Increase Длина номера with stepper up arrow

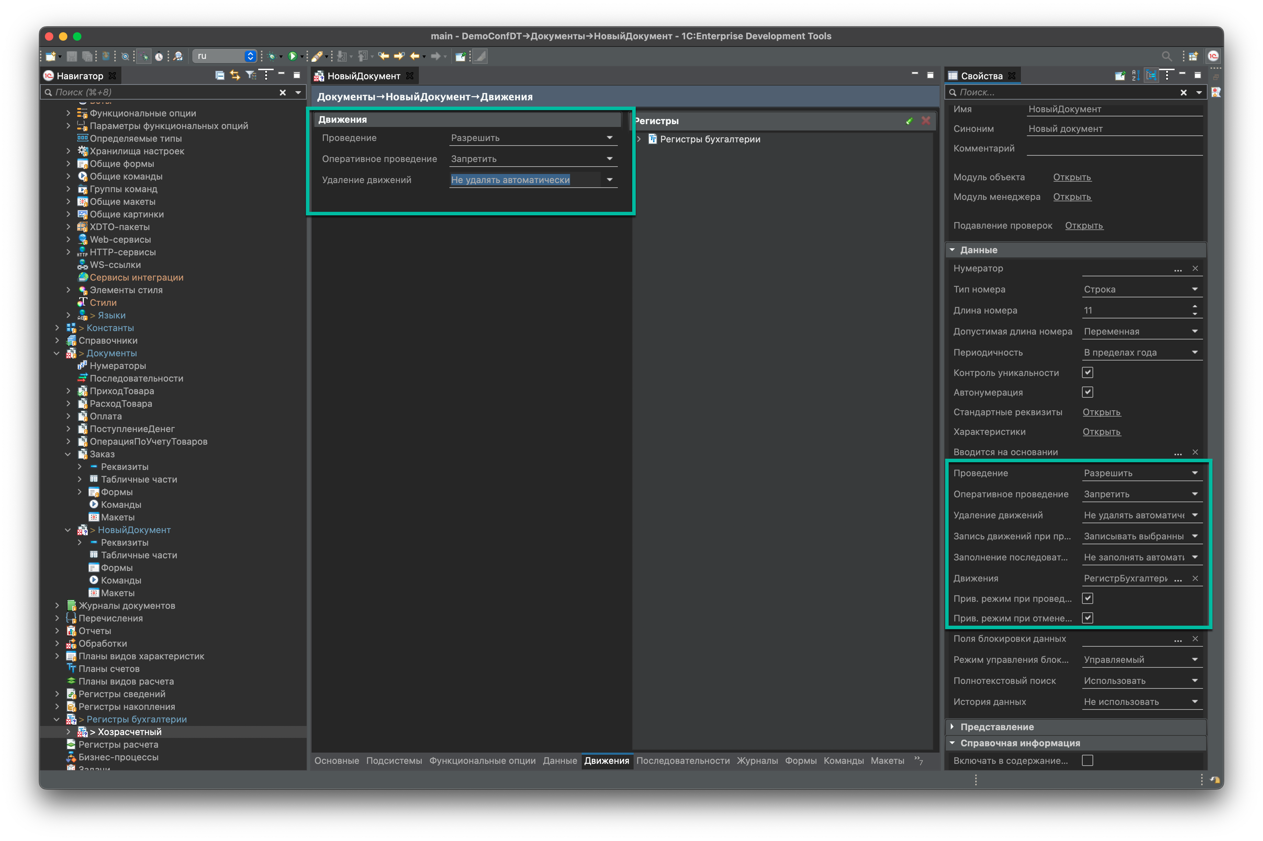[1194, 306]
